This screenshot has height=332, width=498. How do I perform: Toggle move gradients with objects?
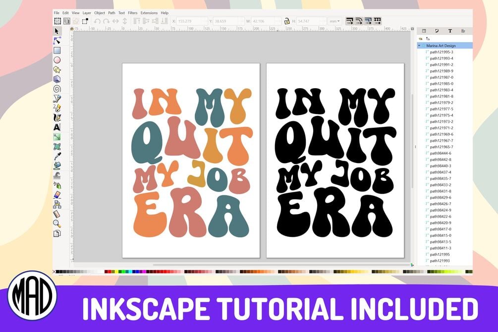[368, 21]
